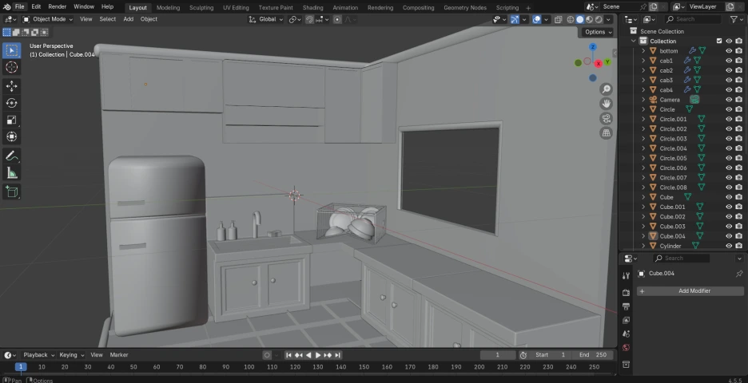Screen dimensions: 748x383
Task: Click the zoom view magnifier icon
Action: [x=606, y=89]
